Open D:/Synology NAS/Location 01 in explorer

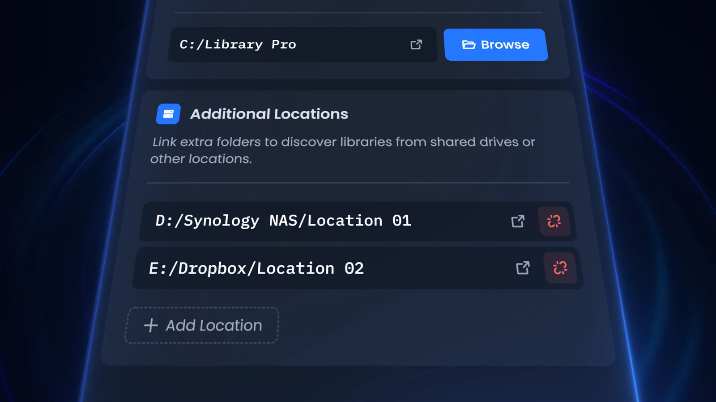point(518,221)
